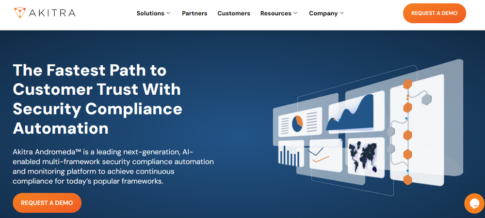Click the hero headline about Customer Trust
485x218 pixels.
97,99
